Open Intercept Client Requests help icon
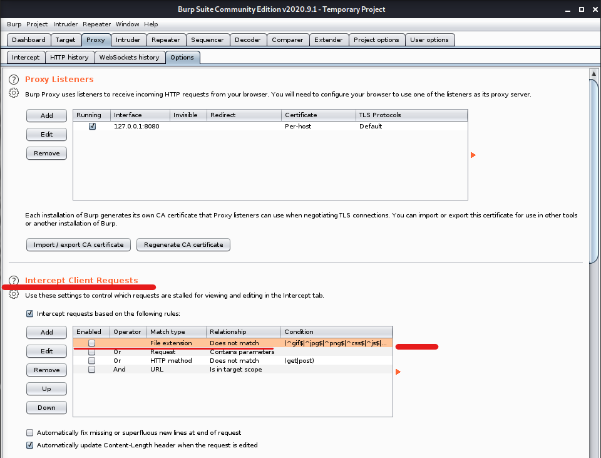 [x=14, y=281]
